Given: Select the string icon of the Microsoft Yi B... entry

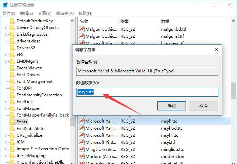Looking at the screenshot, I should 81,142.
